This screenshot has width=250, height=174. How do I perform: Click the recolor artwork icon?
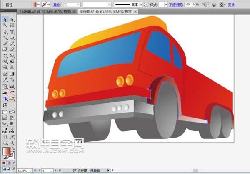click(214, 5)
